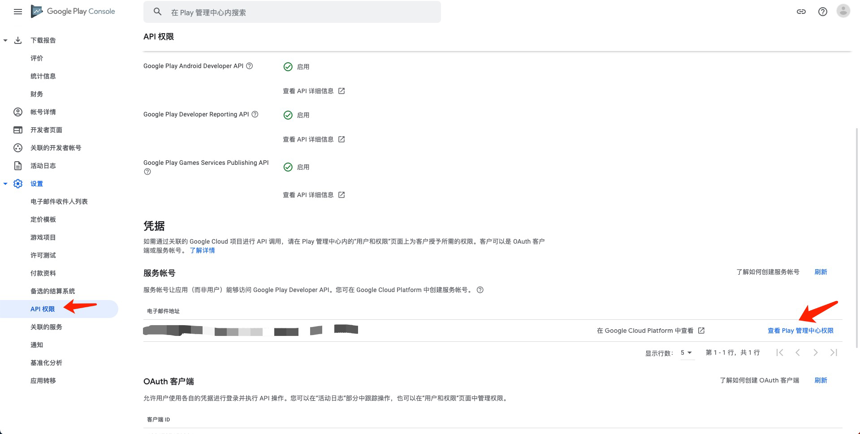Click 刷新 in OAuth 客户端 section
The image size is (860, 434).
click(821, 380)
